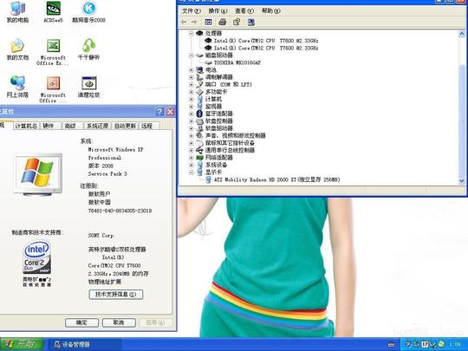Viewport: 468px width, 351px height.
Task: Click the device tree scrollbar down arrow
Action: pyautogui.click(x=462, y=180)
